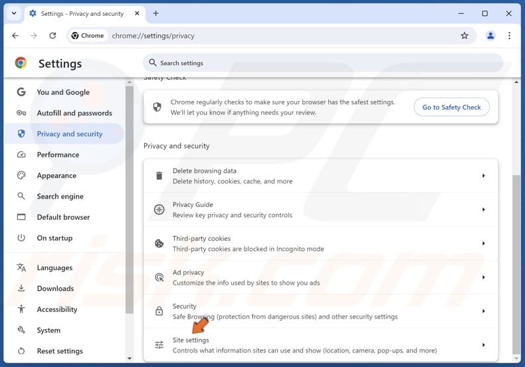Click the Default browser window icon
This screenshot has width=525, height=367.
21,217
